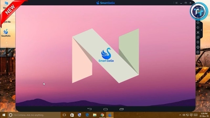The image size is (210, 118).
Task: Show hidden system tray icons
Action: point(180,115)
